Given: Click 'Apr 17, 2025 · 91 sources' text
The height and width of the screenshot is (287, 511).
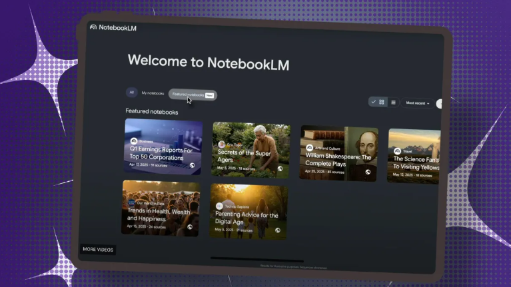Looking at the screenshot, I should pos(148,165).
